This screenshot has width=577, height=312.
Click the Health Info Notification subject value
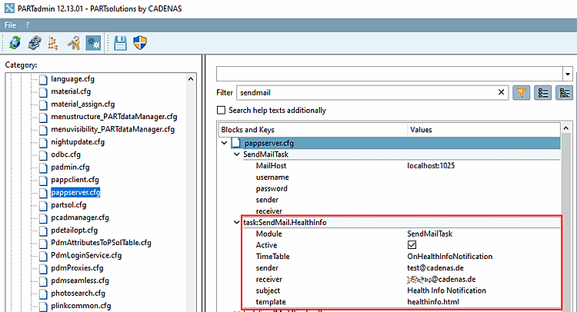click(x=447, y=290)
